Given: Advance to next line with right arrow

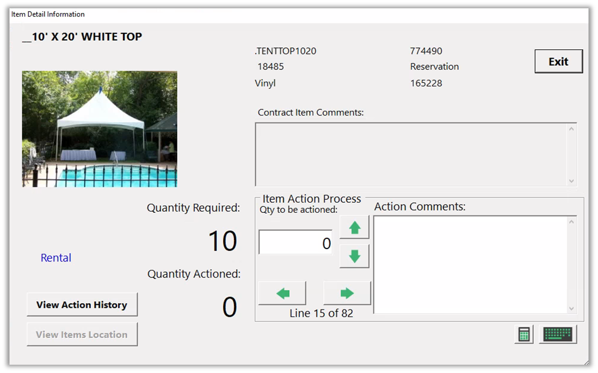Looking at the screenshot, I should pos(347,293).
